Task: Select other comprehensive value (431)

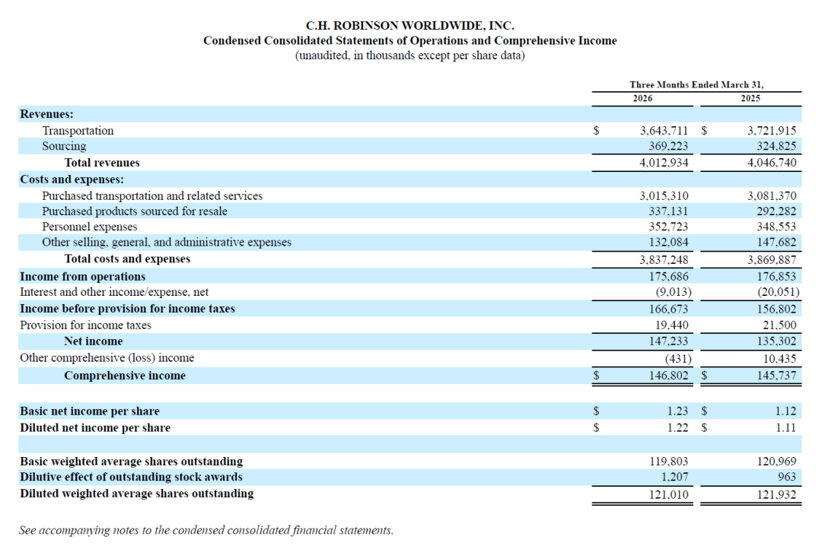Action: pos(678,359)
